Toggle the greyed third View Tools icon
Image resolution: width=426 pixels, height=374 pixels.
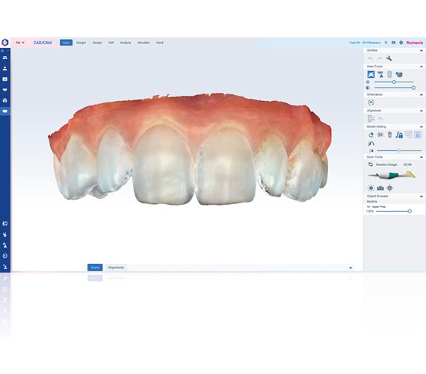point(389,74)
